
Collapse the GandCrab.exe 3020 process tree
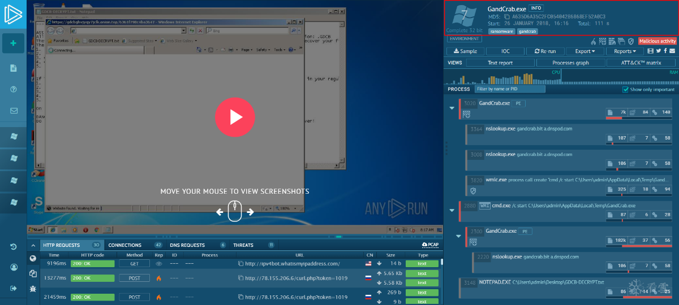(452, 107)
